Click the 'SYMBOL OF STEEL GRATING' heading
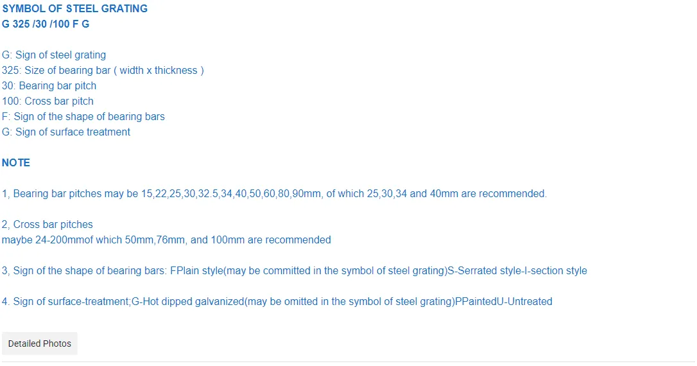Image resolution: width=697 pixels, height=366 pixels. 74,9
